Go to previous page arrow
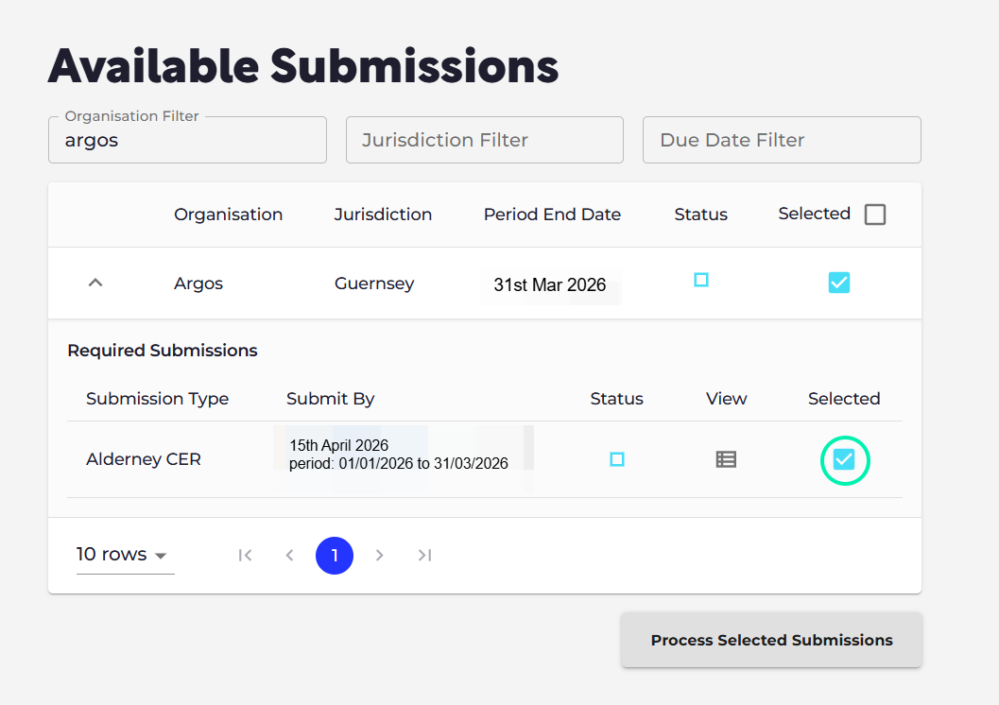This screenshot has height=705, width=999. coord(290,556)
